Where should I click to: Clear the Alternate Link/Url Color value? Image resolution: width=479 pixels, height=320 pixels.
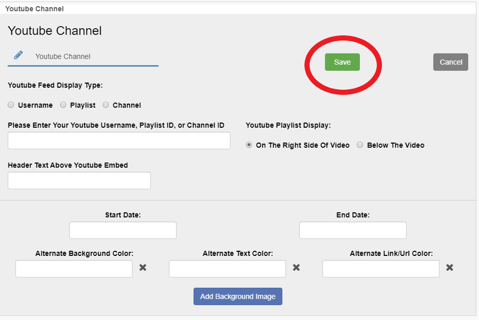449,268
